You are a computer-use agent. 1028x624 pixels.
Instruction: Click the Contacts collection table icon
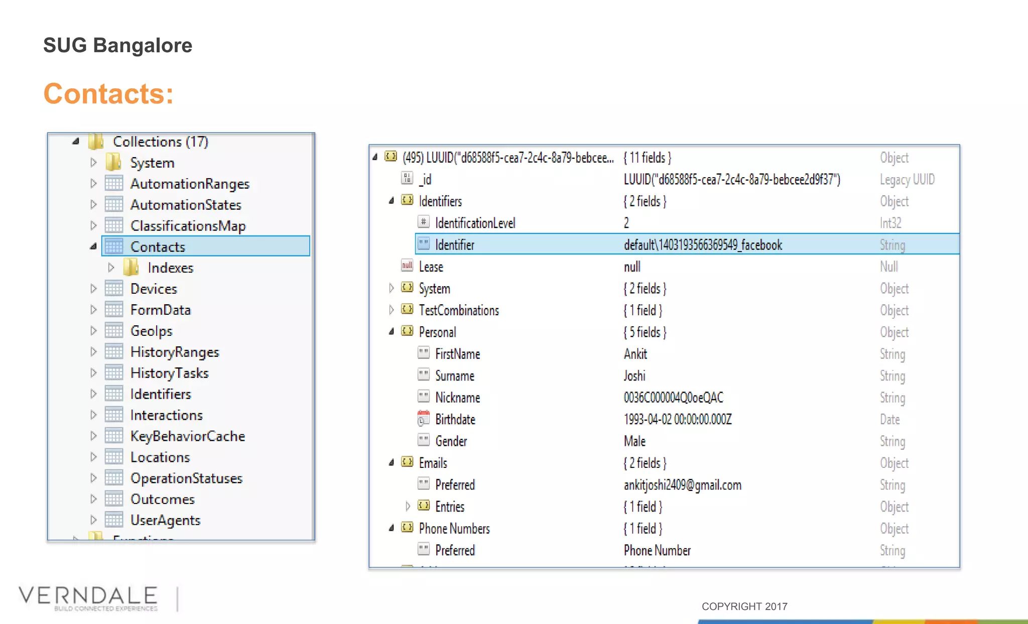click(x=114, y=246)
